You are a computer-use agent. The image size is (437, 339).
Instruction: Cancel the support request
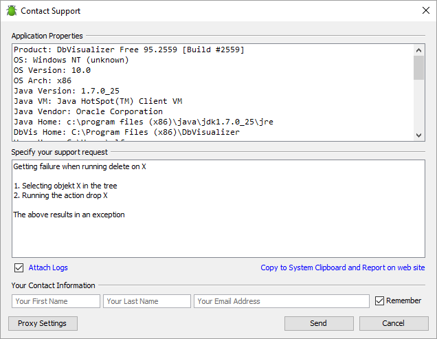pyautogui.click(x=393, y=323)
